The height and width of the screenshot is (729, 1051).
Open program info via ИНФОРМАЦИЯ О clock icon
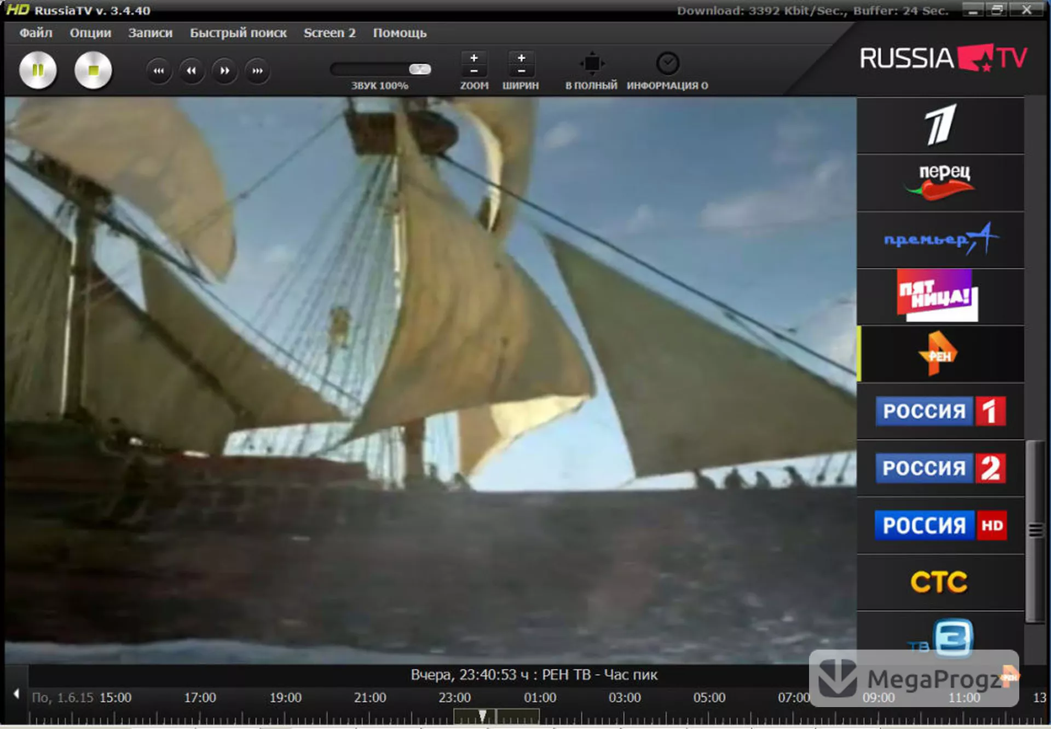coord(668,64)
